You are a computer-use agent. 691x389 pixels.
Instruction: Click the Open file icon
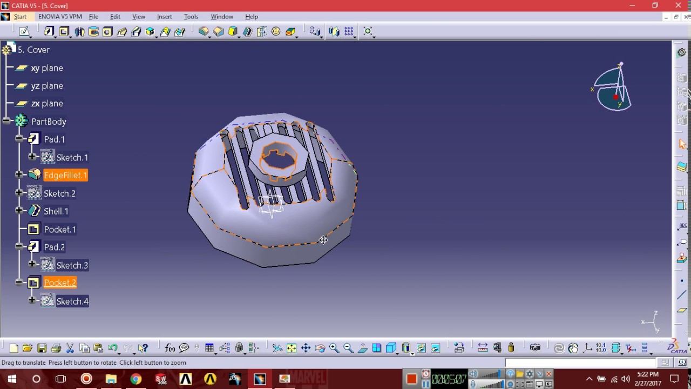tap(28, 348)
